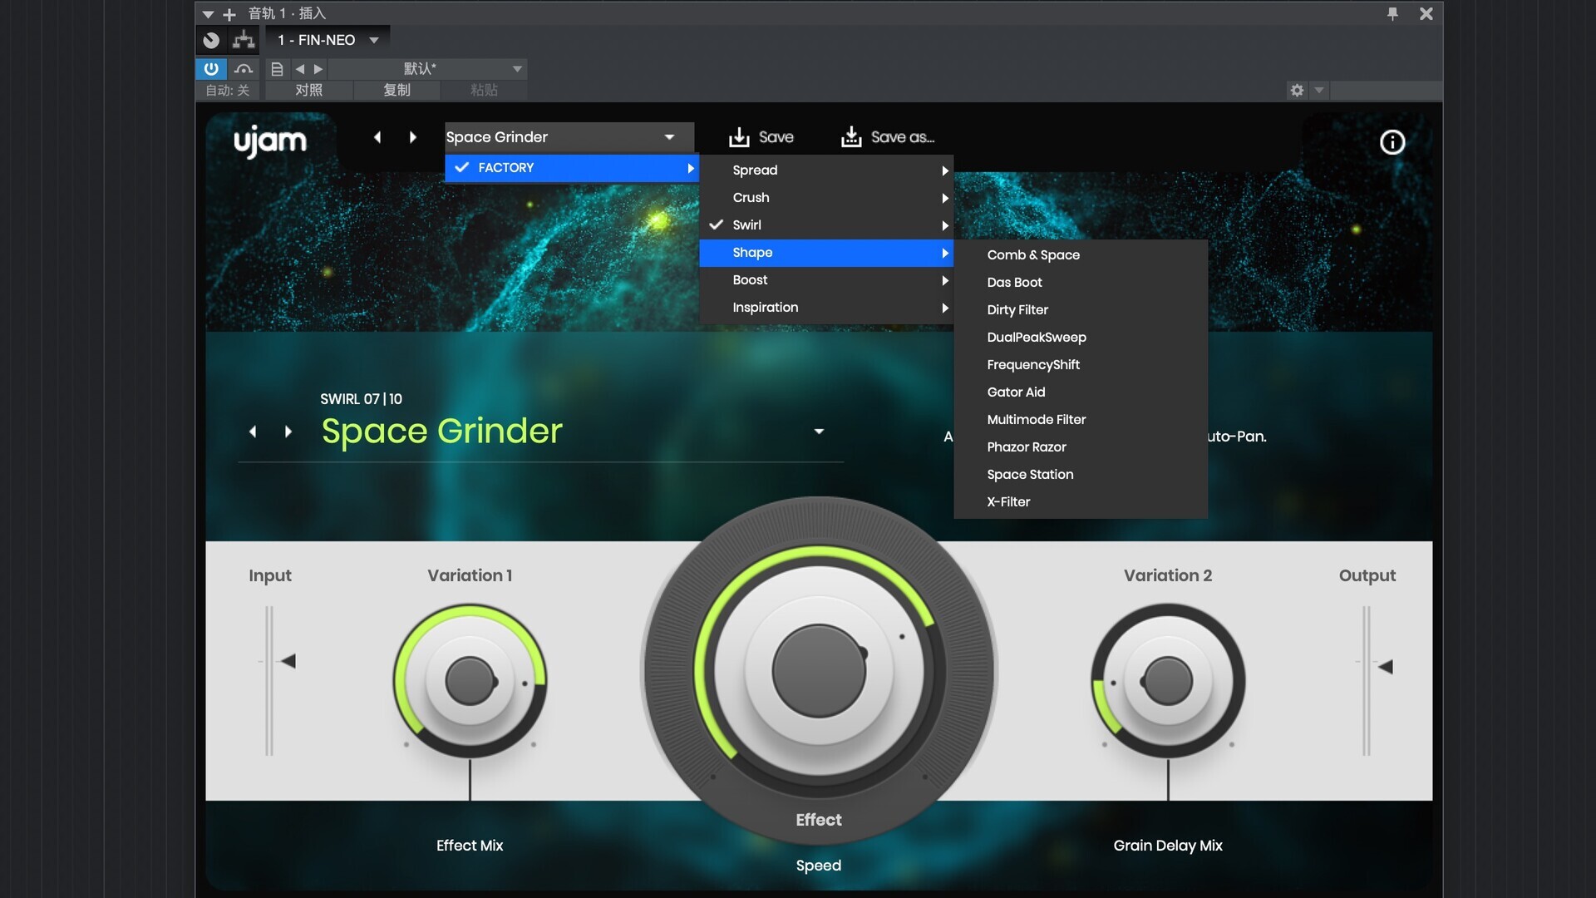Screen dimensions: 1596x898
Task: Choose the Das Boot preset
Action: 1081,283
